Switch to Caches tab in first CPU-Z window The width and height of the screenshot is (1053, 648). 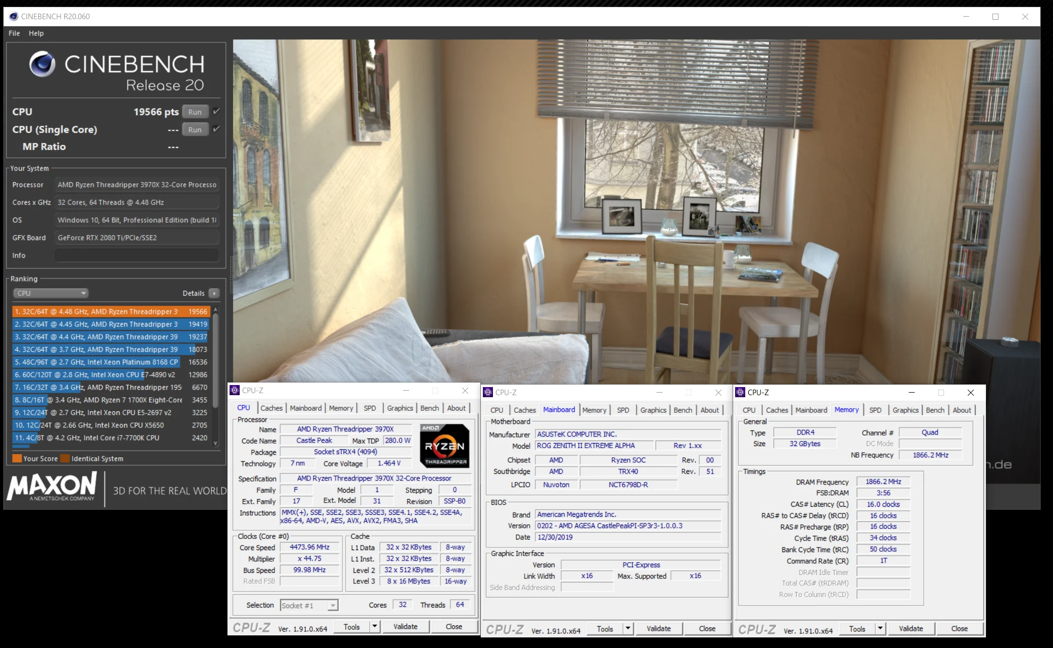click(x=271, y=408)
